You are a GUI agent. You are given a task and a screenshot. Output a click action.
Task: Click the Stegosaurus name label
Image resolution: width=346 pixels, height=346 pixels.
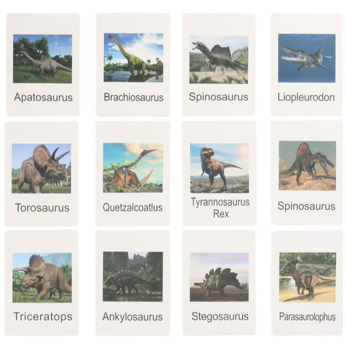pyautogui.click(x=220, y=317)
